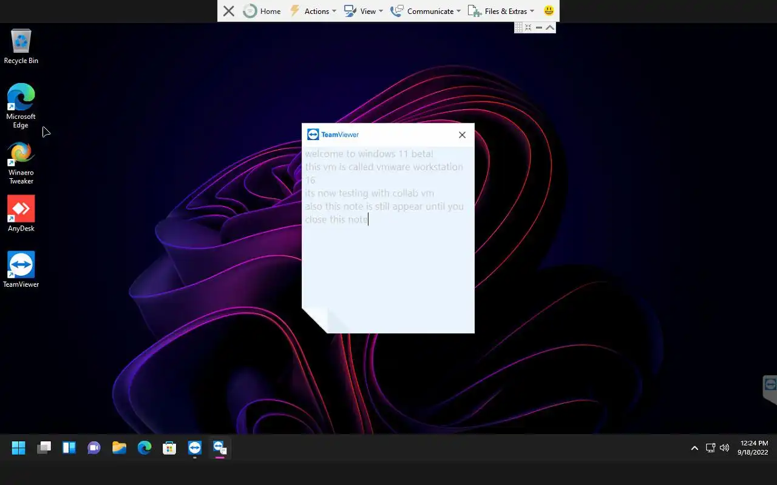777x485 pixels.
Task: Expand the View dropdown menu
Action: click(x=364, y=11)
